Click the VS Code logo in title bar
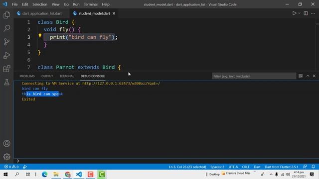The width and height of the screenshot is (319, 179). point(5,4)
